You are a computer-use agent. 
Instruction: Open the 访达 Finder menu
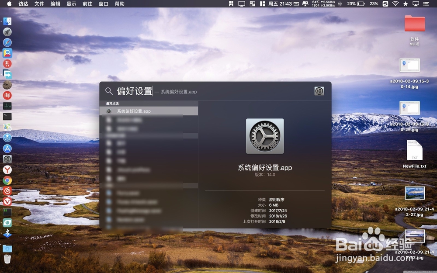click(x=23, y=3)
